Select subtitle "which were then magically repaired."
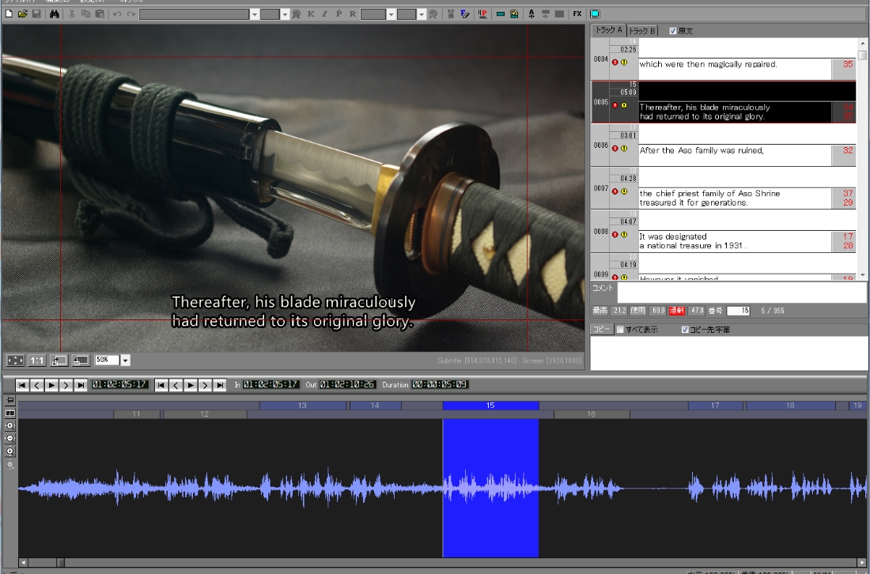The width and height of the screenshot is (870, 574). tap(708, 64)
